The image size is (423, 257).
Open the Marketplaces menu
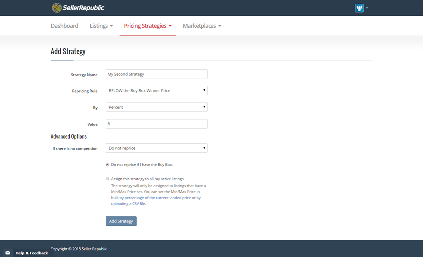202,26
